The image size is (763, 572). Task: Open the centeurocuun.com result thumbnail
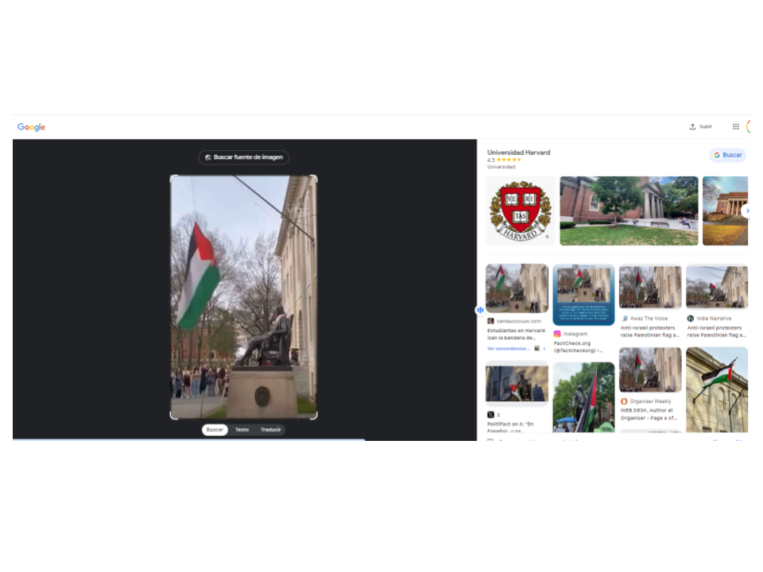(x=517, y=288)
